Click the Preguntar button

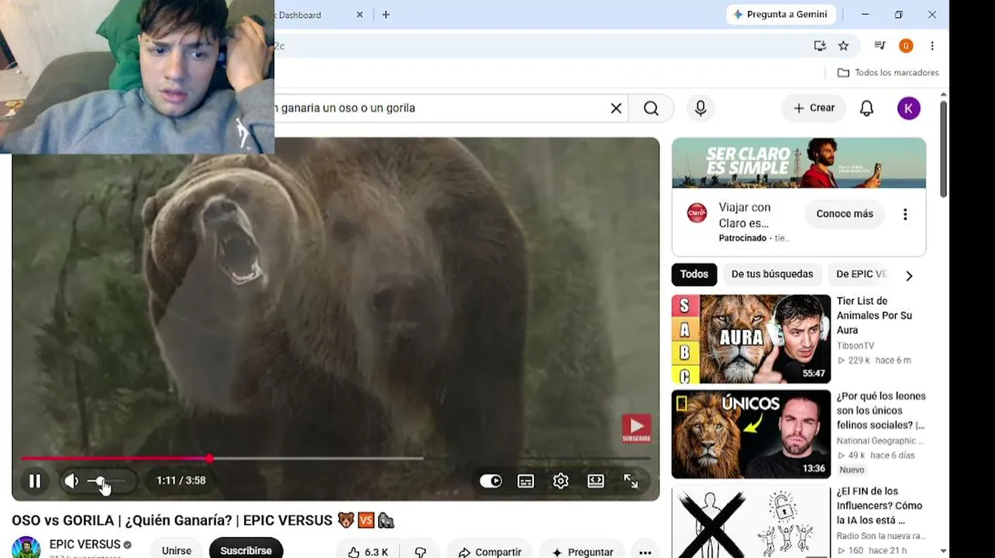tap(582, 551)
